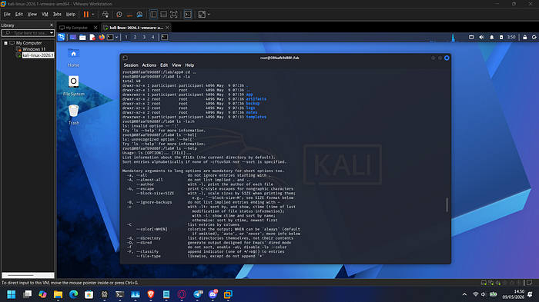Open the file manager from Kali panel

(x=82, y=37)
